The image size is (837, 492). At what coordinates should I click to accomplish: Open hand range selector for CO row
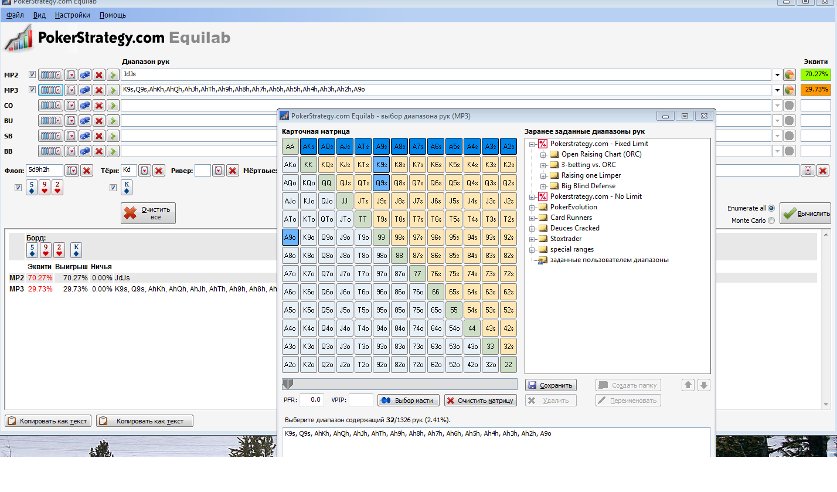click(x=50, y=106)
